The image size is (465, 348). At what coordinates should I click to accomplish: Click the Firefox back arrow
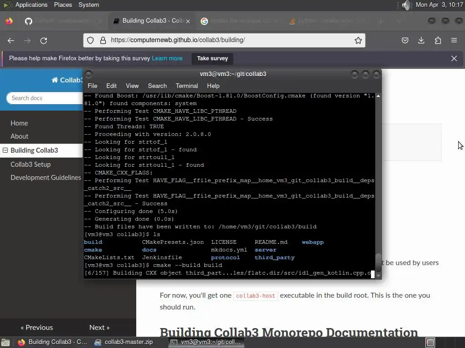[11, 40]
